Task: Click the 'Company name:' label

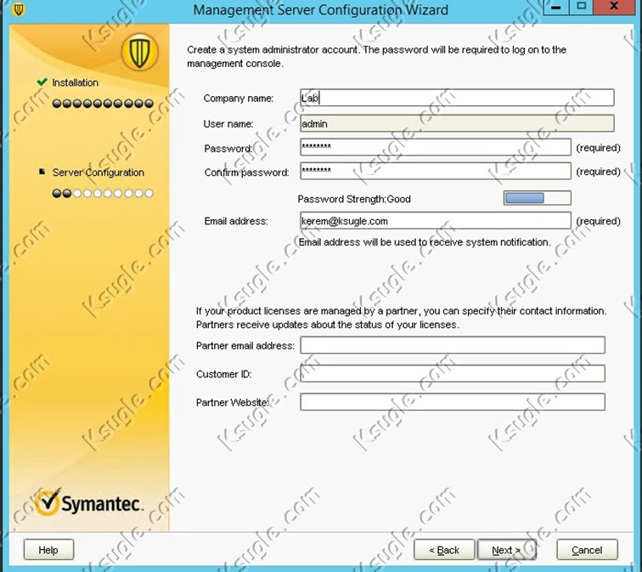Action: (239, 99)
